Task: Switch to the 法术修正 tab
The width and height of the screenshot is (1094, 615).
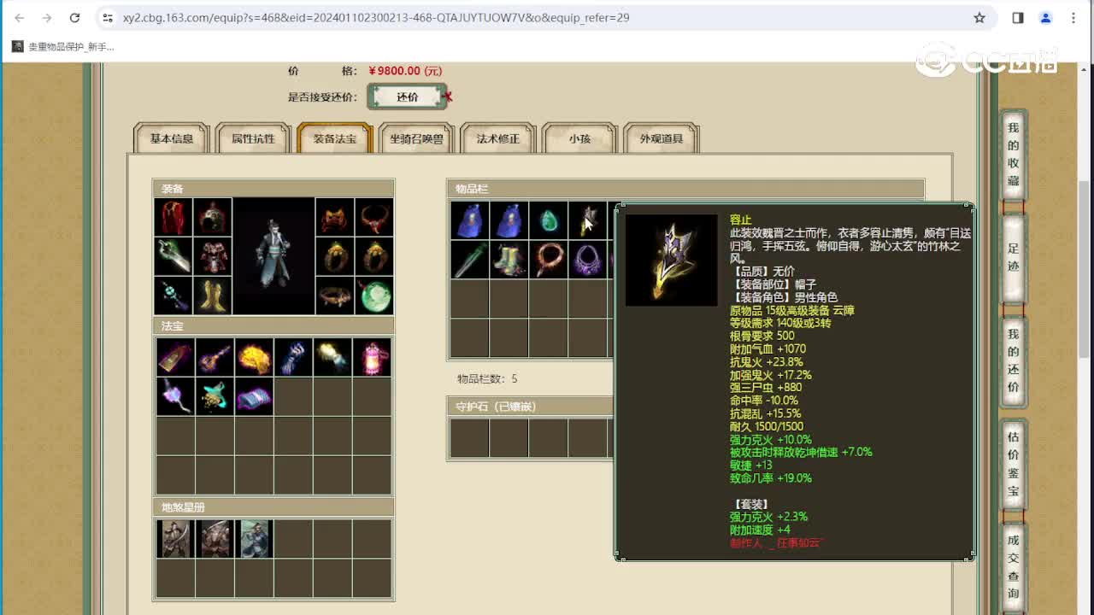Action: coord(497,138)
